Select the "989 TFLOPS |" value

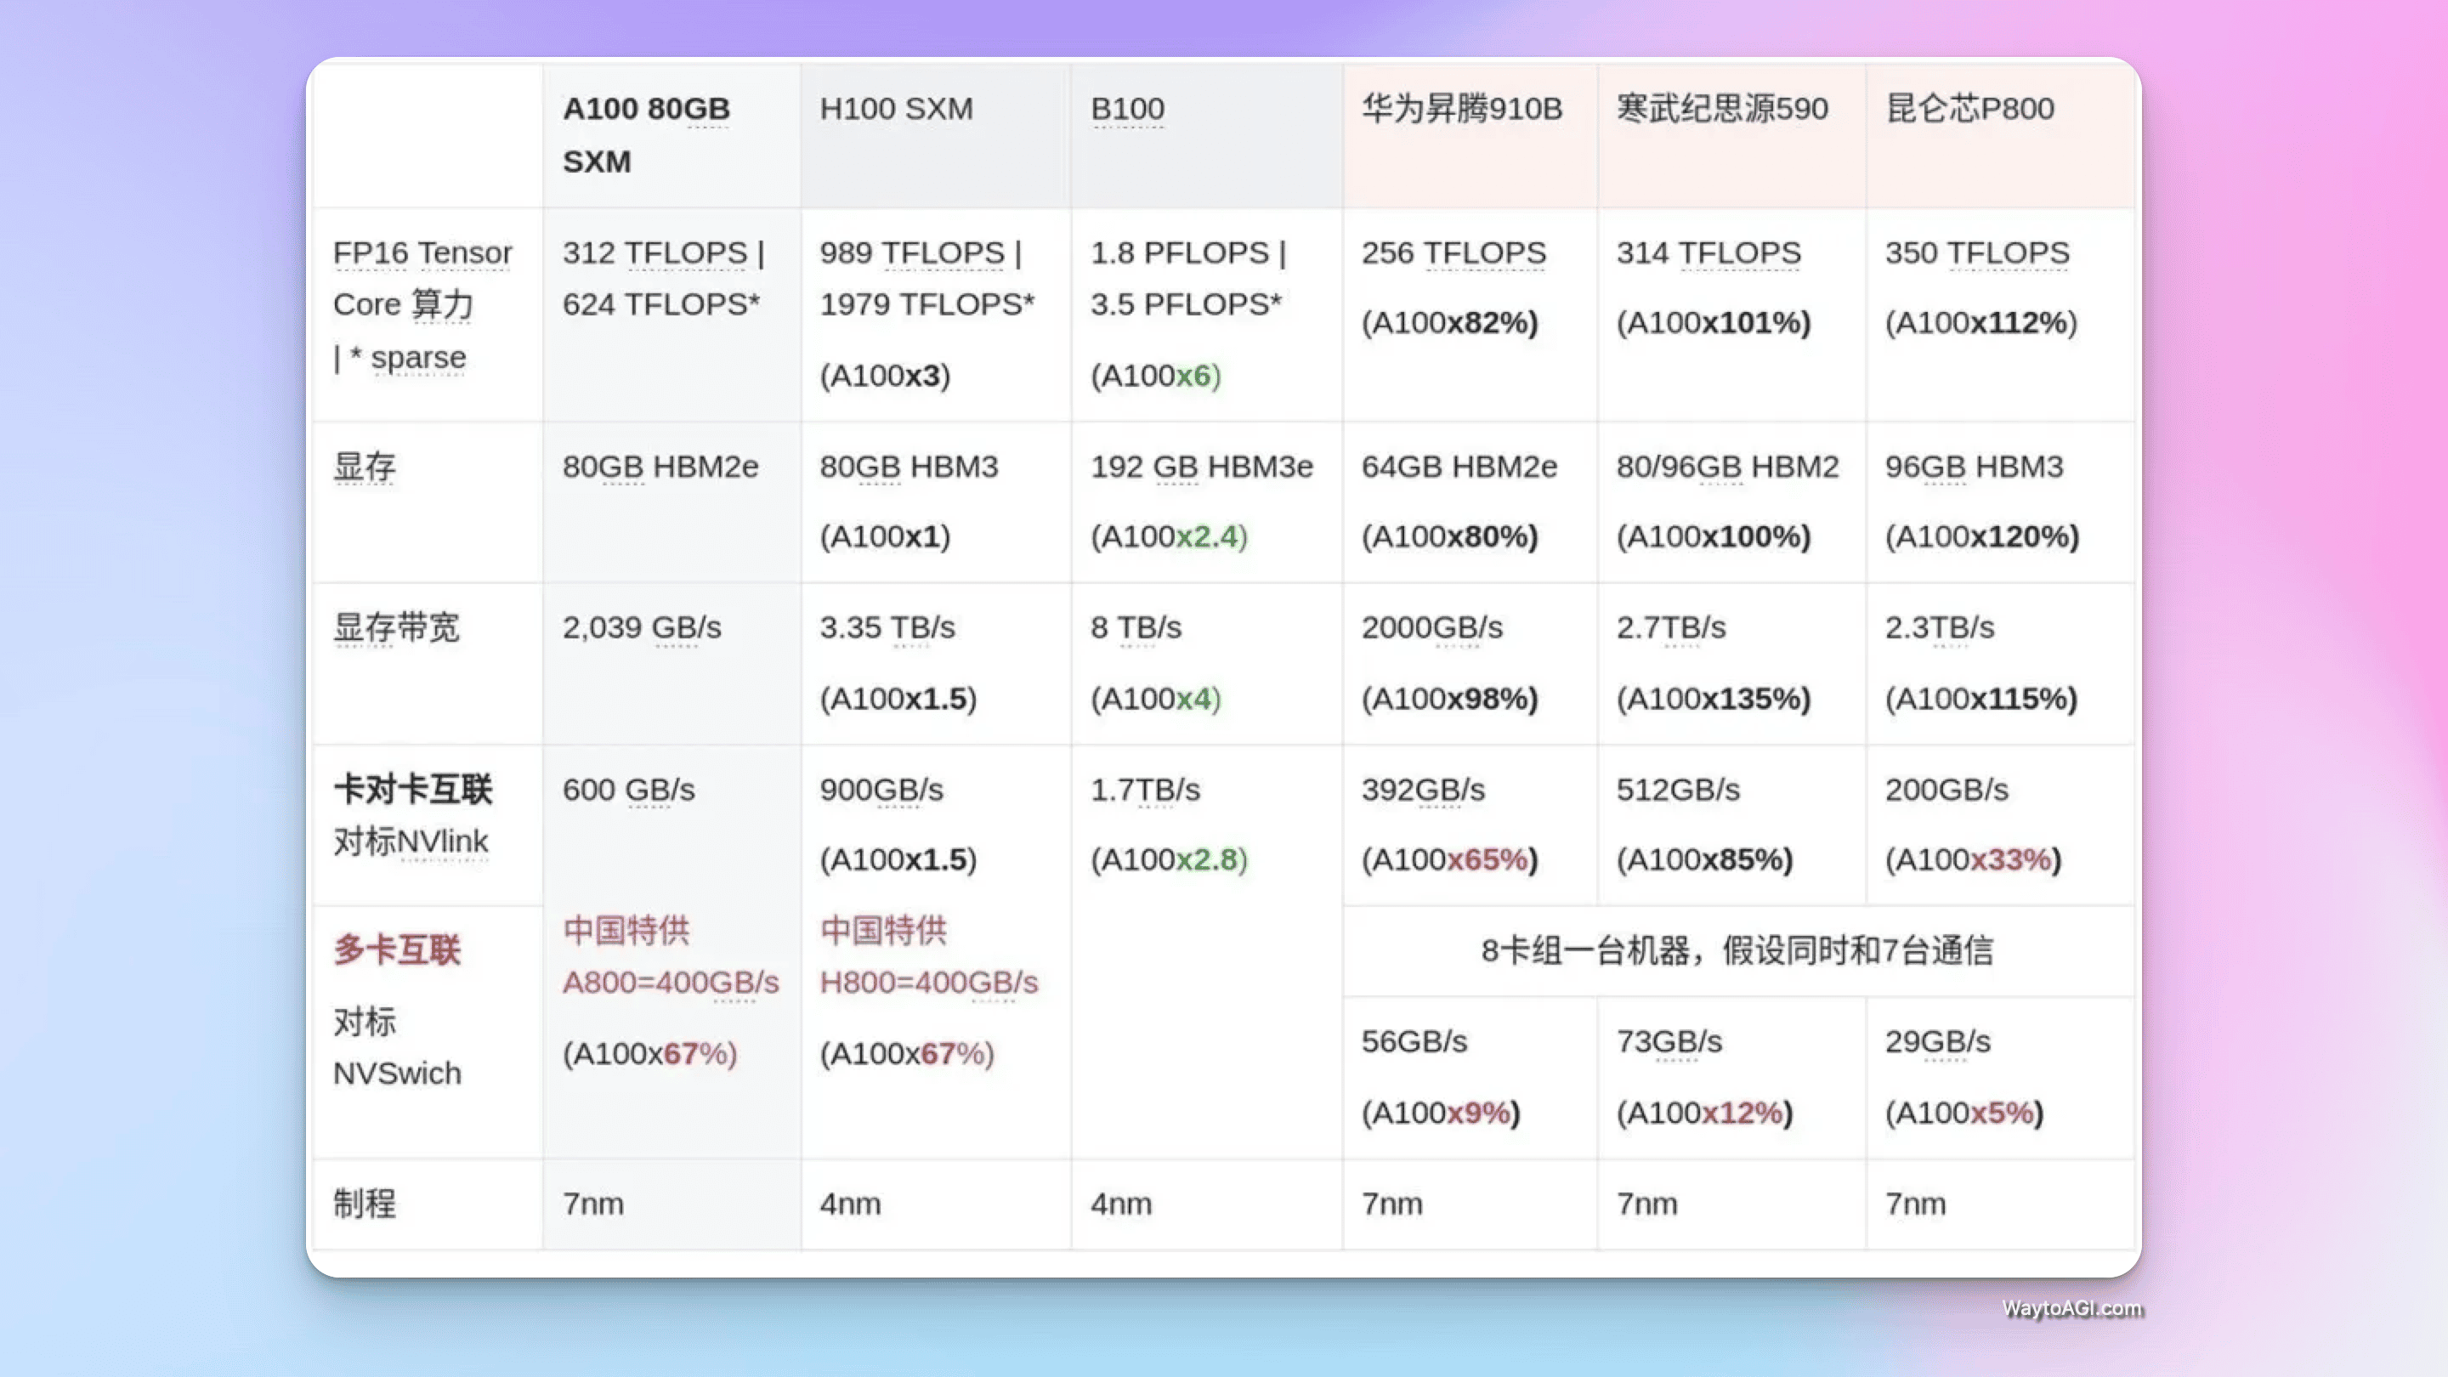tap(921, 252)
